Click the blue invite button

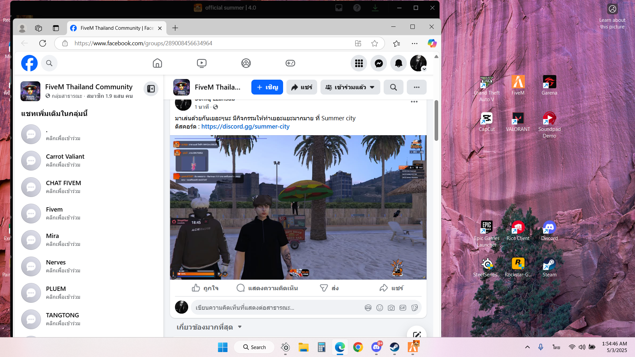[x=267, y=87]
